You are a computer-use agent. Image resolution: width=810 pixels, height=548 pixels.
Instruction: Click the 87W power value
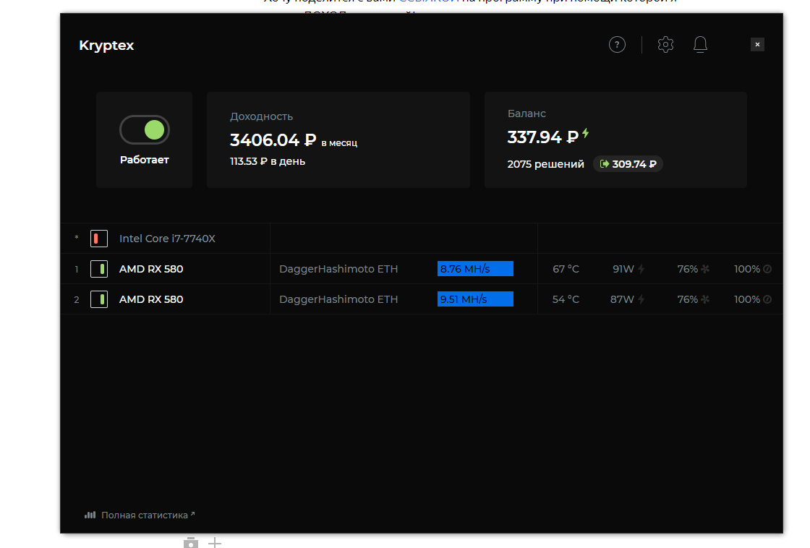622,299
